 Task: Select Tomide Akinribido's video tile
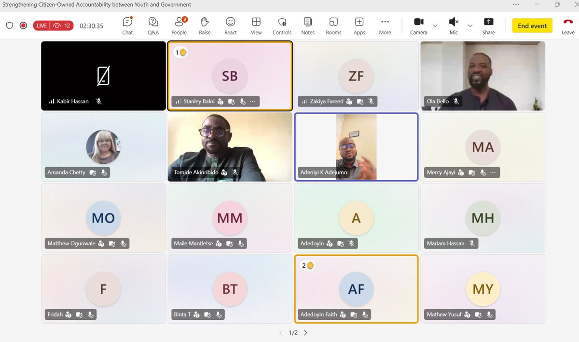pyautogui.click(x=230, y=147)
